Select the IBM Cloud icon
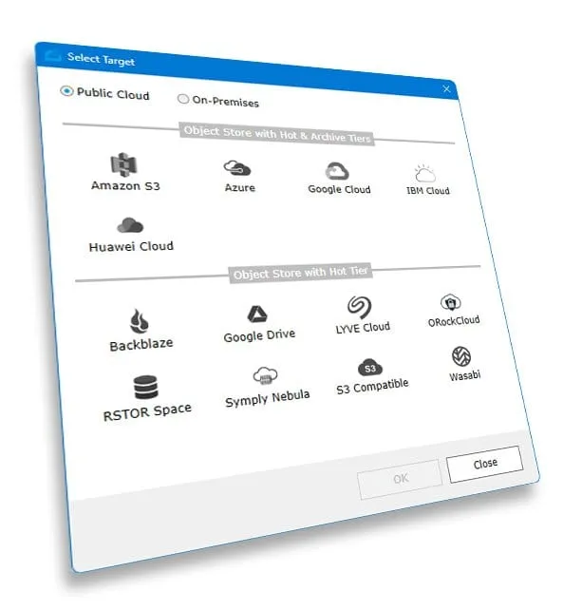Image resolution: width=563 pixels, height=610 pixels. pos(425,174)
